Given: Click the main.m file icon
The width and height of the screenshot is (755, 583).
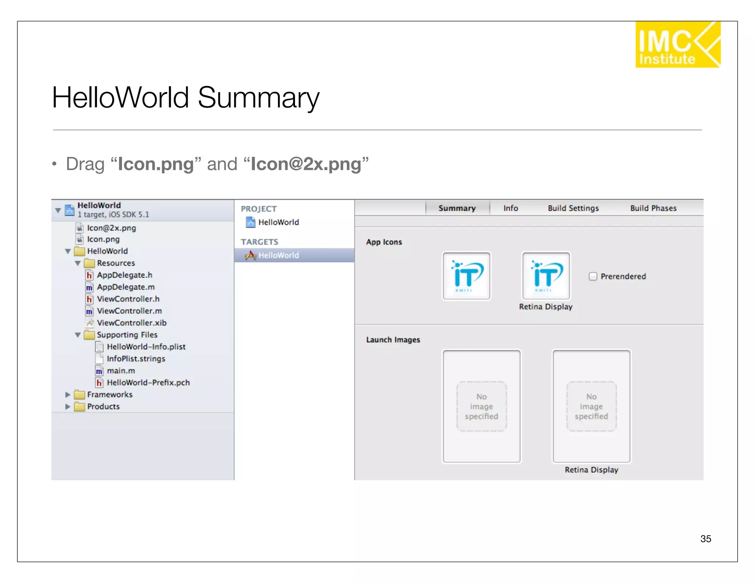Looking at the screenshot, I should [99, 371].
